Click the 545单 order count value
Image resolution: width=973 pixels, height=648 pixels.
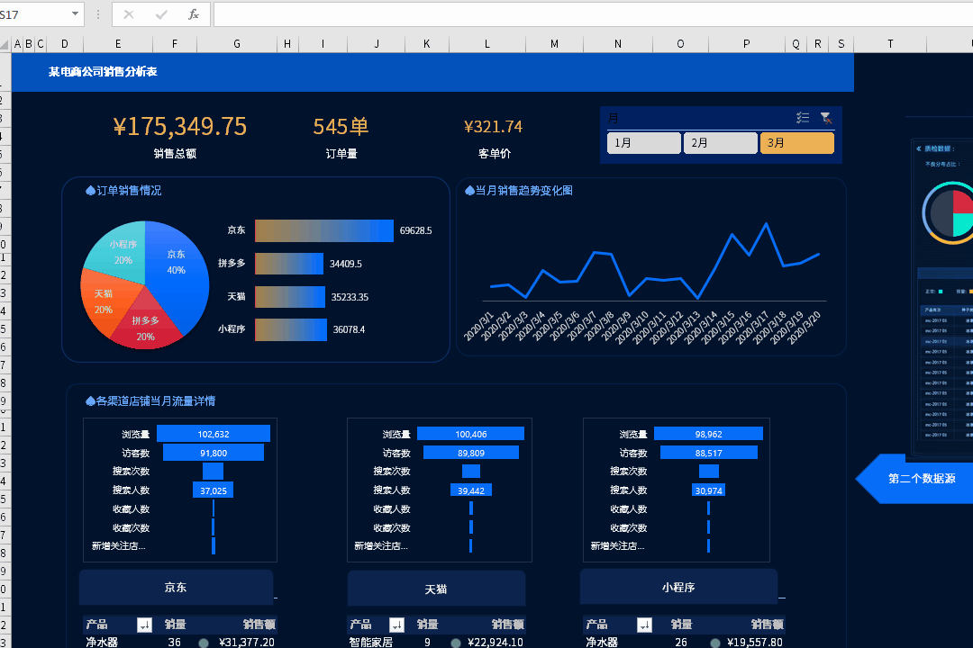[341, 126]
